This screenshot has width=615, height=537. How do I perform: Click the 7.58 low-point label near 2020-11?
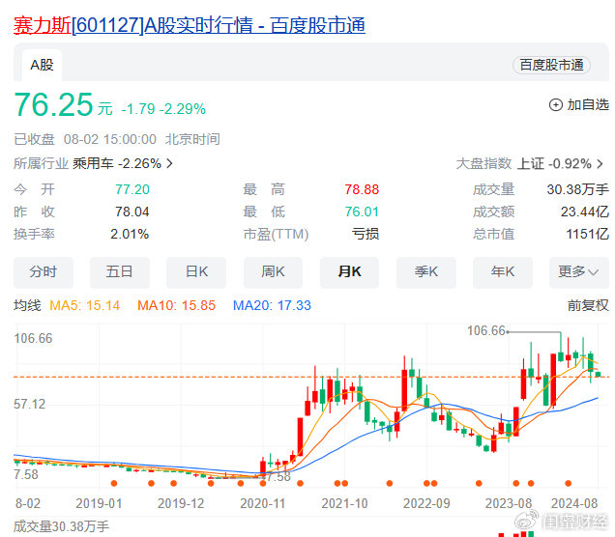pyautogui.click(x=278, y=477)
